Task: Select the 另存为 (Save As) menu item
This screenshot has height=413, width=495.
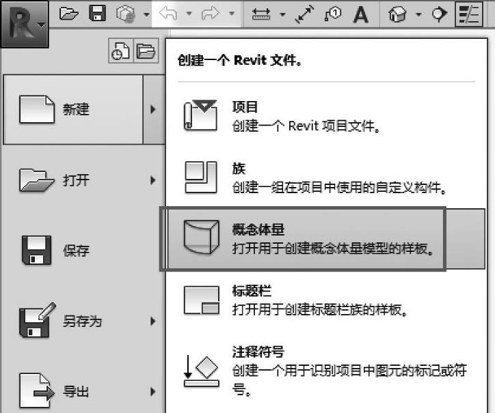Action: pos(73,321)
